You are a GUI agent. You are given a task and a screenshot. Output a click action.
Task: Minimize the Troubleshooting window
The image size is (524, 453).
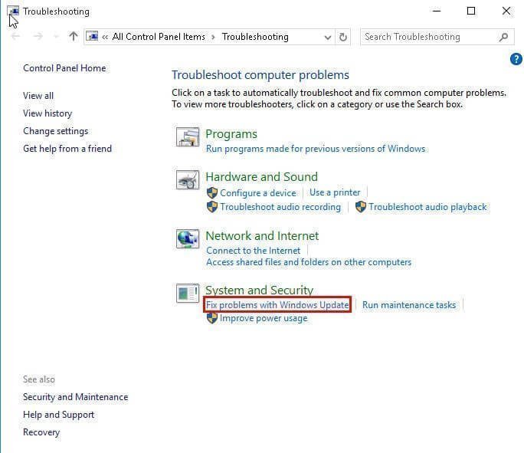(x=437, y=11)
